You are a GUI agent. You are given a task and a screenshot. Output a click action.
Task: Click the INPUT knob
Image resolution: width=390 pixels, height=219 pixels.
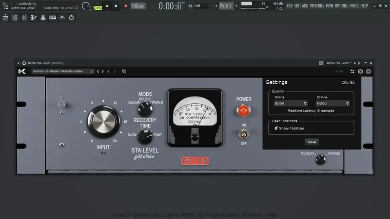pos(103,121)
